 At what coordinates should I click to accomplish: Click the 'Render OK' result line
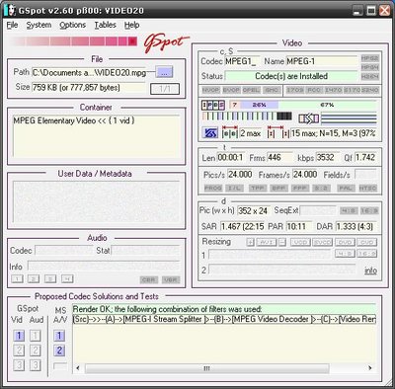point(224,309)
